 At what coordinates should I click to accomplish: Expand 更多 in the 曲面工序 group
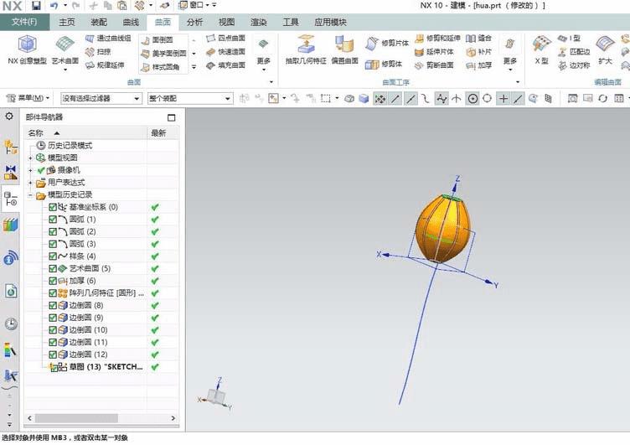point(510,54)
